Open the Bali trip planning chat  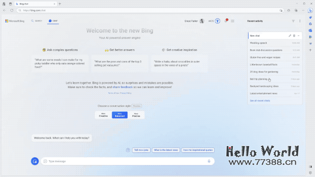275,79
